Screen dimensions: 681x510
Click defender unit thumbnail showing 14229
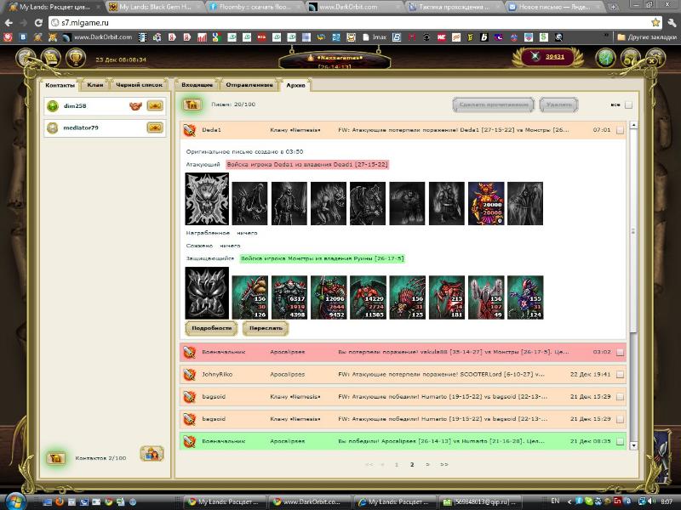click(x=368, y=297)
